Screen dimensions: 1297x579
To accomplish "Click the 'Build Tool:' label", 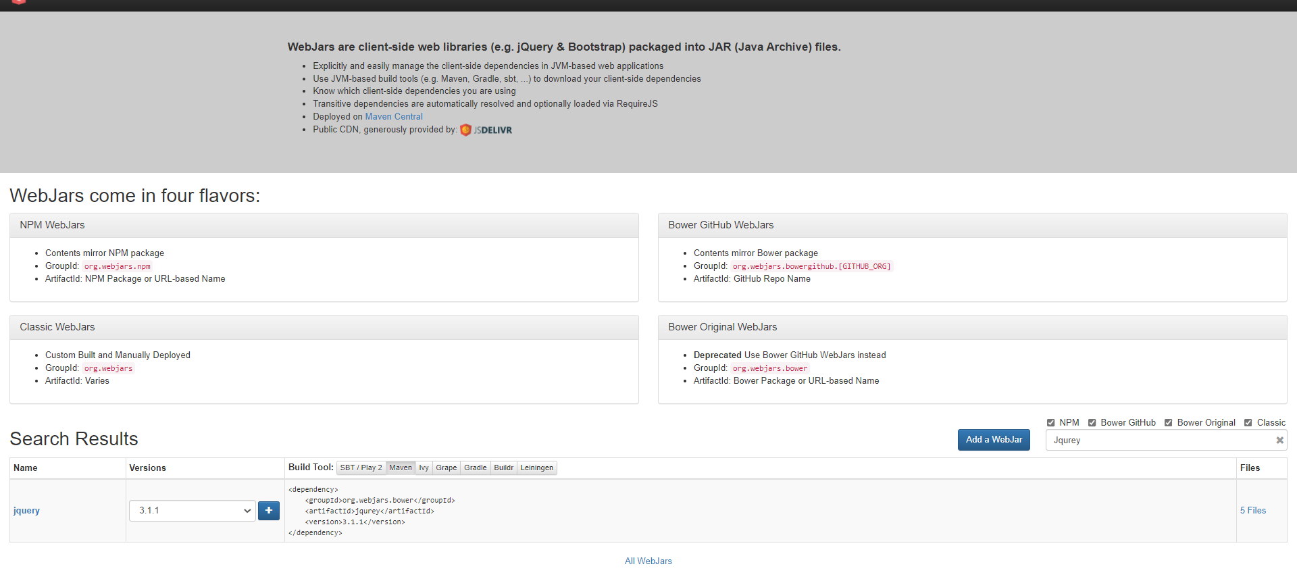I will coord(311,468).
